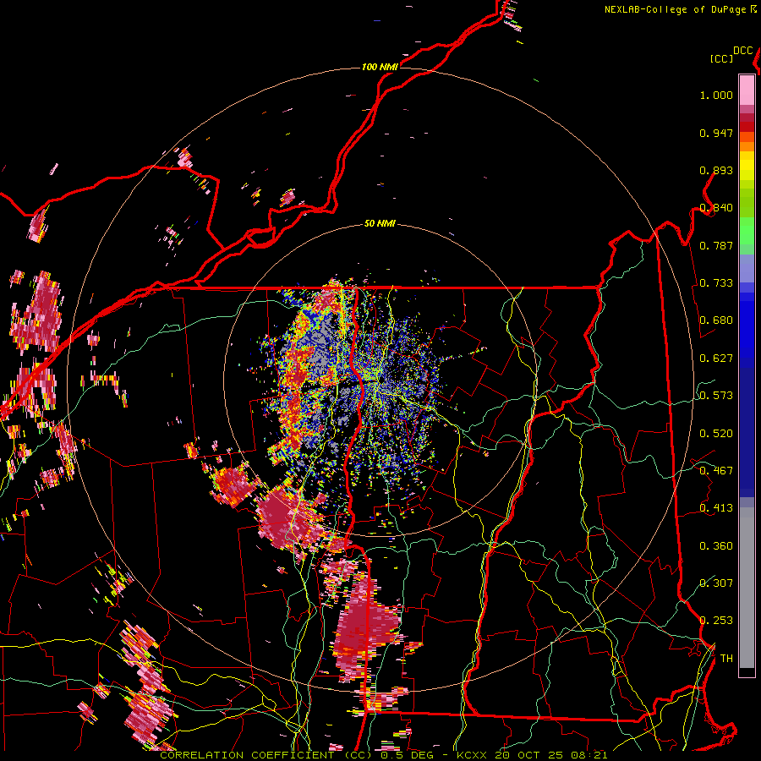This screenshot has height=761, width=761.
Task: Click the "0.413" scale value
Action: tap(716, 508)
